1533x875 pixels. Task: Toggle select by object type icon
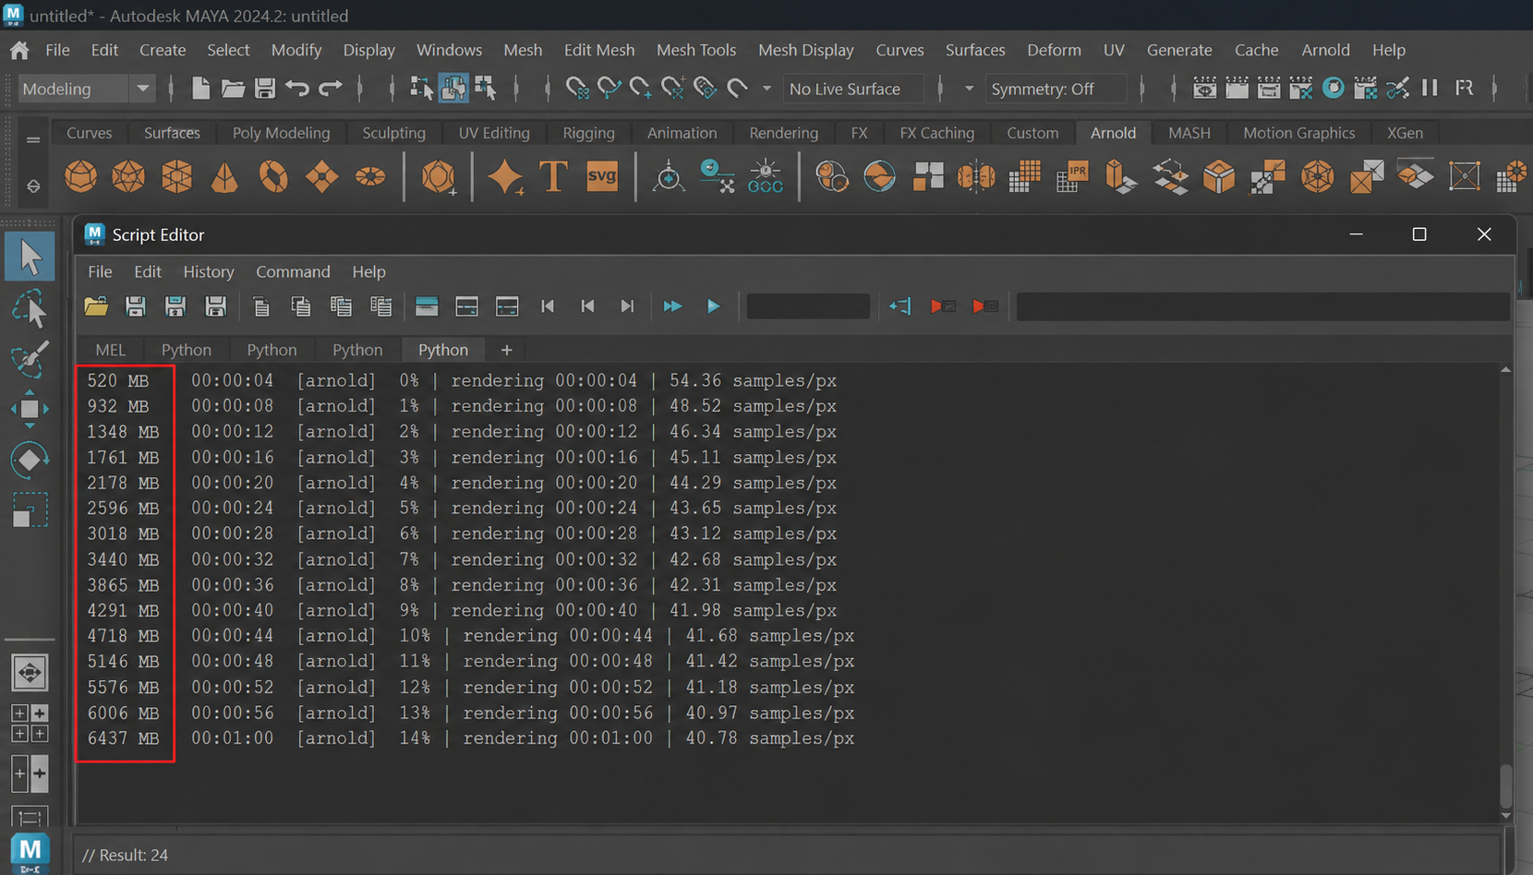tap(453, 89)
